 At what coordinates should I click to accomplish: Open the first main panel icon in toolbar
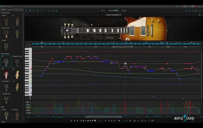pos(26,11)
